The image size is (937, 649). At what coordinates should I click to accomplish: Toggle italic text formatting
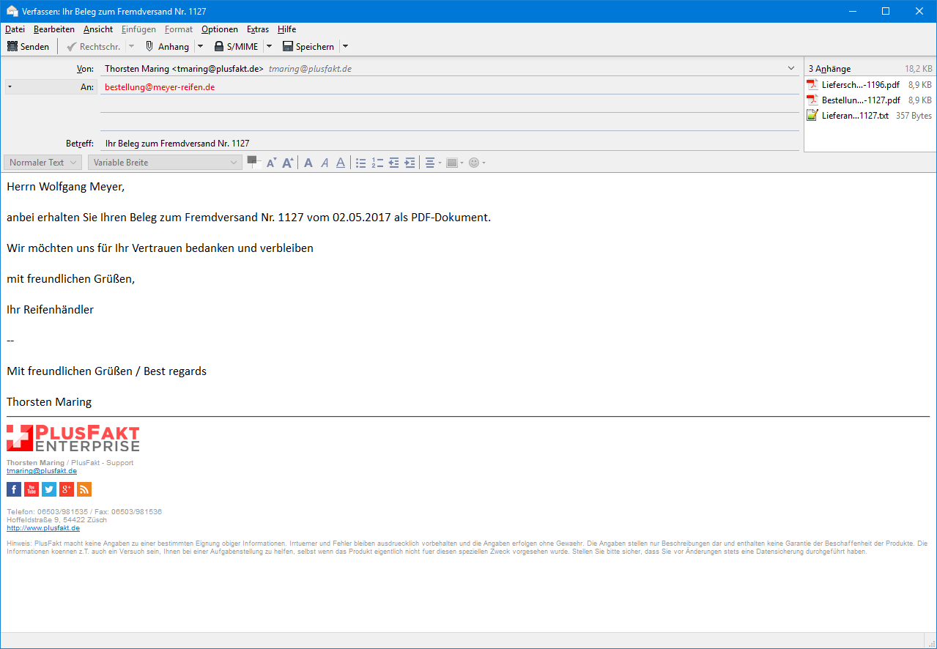pos(325,163)
